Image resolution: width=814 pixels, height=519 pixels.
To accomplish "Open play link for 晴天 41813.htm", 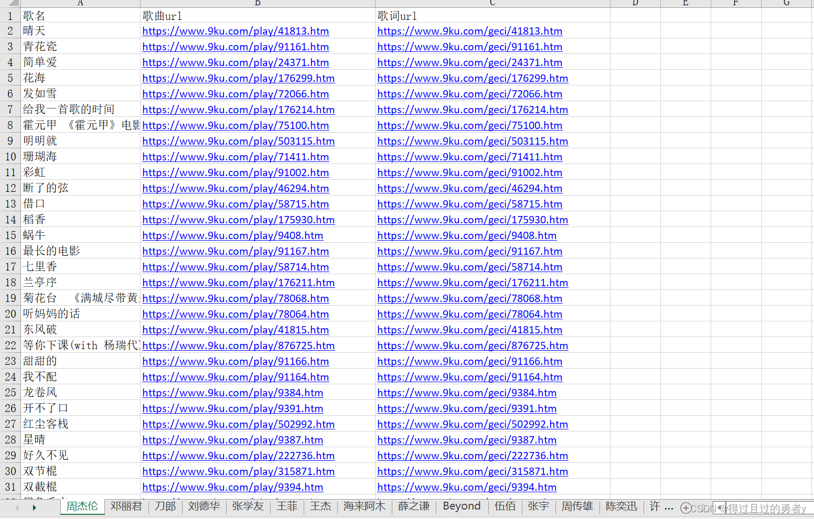I will click(x=235, y=31).
